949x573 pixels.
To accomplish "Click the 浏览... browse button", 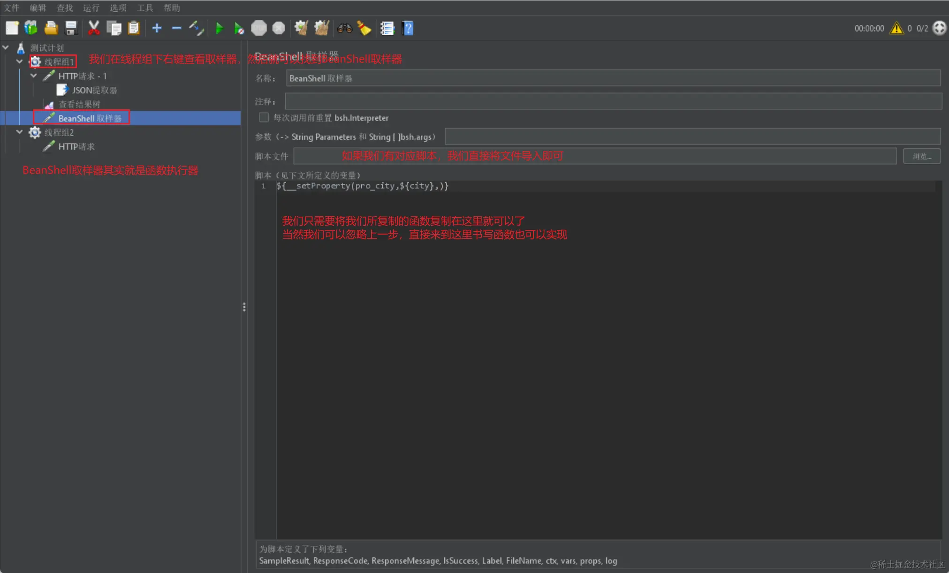I will click(921, 156).
